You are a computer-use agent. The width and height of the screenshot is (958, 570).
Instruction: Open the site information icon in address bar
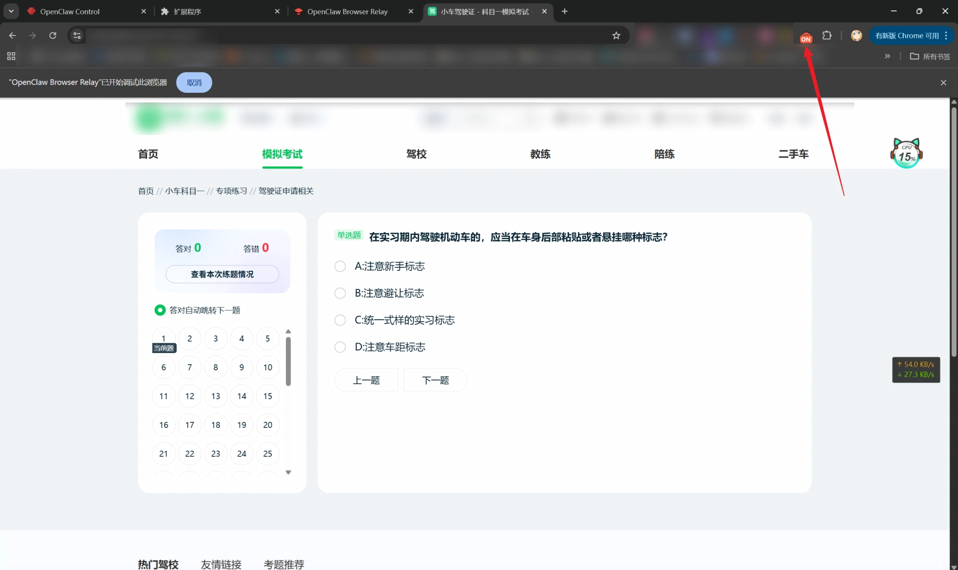pos(77,35)
